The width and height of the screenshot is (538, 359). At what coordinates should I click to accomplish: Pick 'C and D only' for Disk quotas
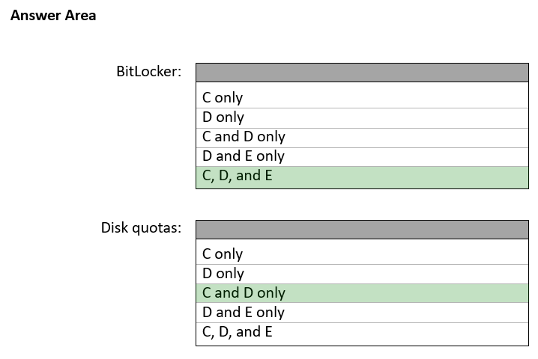coord(362,293)
